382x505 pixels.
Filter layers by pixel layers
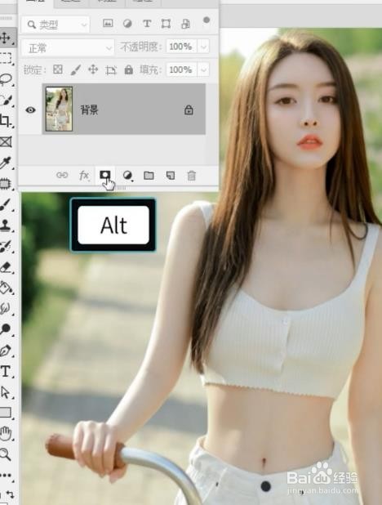tap(108, 23)
